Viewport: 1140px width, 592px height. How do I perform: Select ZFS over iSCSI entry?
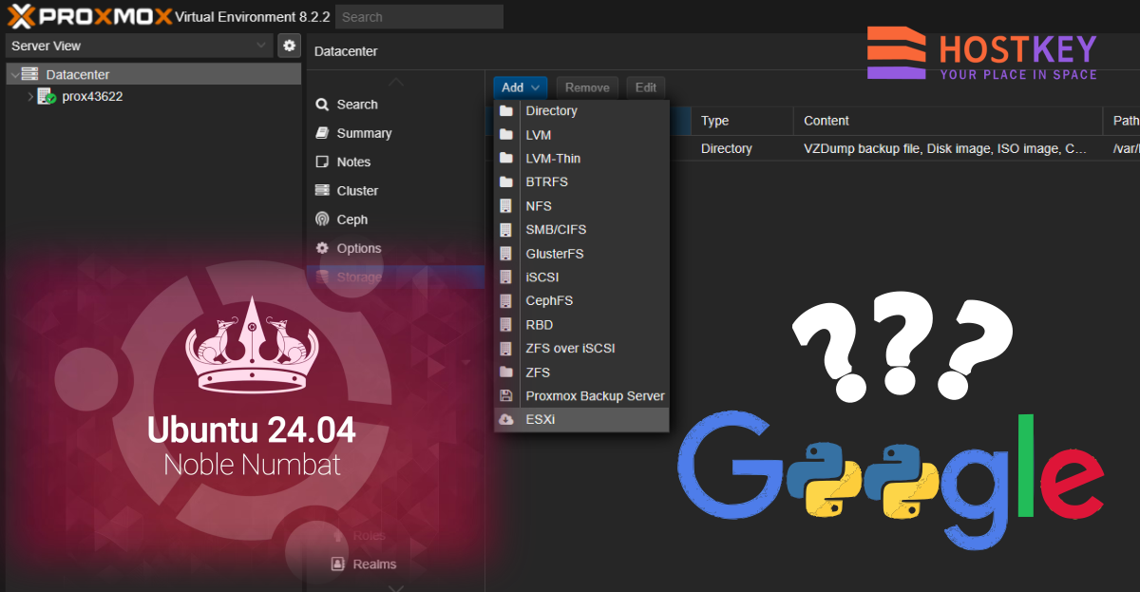581,349
